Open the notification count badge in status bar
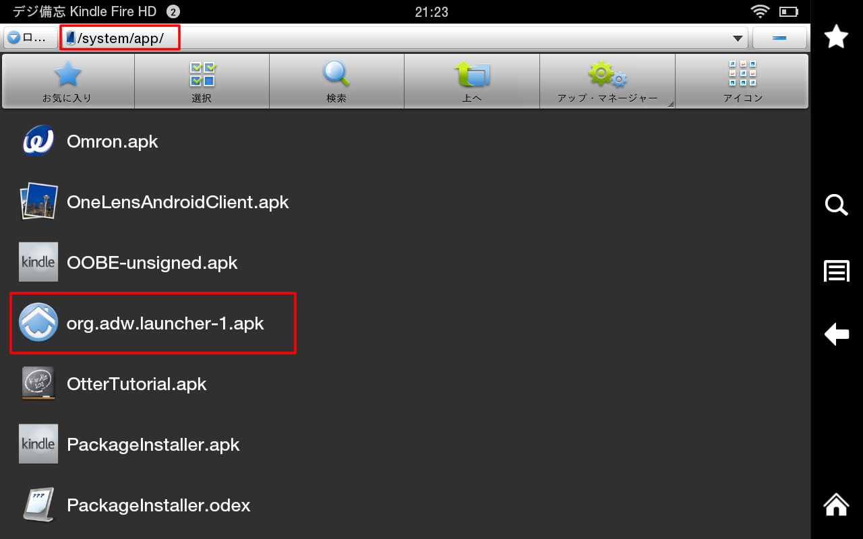863x539 pixels. pos(173,12)
